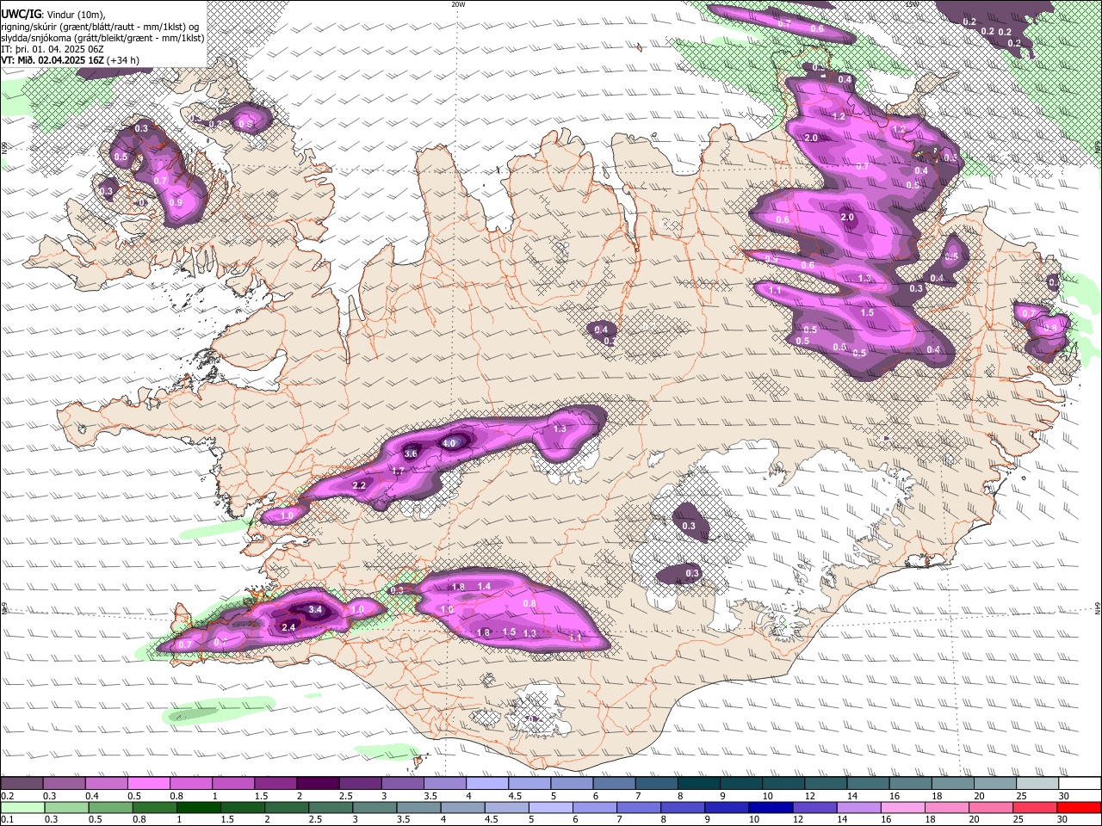1102x826 pixels.
Task: Pick the 0.5 green rain legend swatch
Action: click(x=110, y=807)
